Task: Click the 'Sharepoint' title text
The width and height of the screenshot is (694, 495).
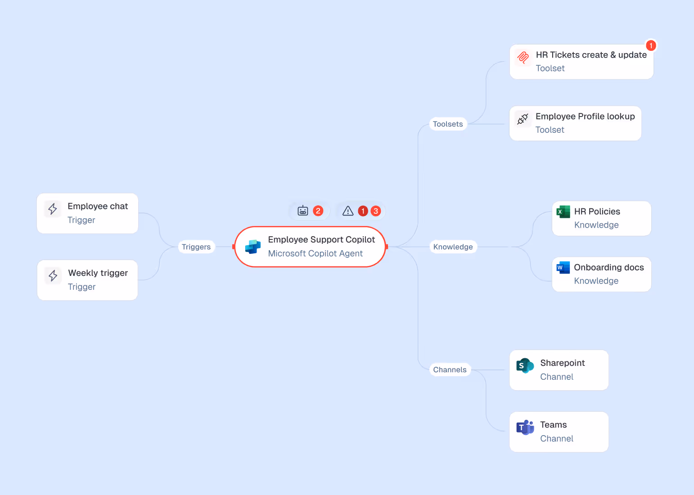Action: (563, 363)
